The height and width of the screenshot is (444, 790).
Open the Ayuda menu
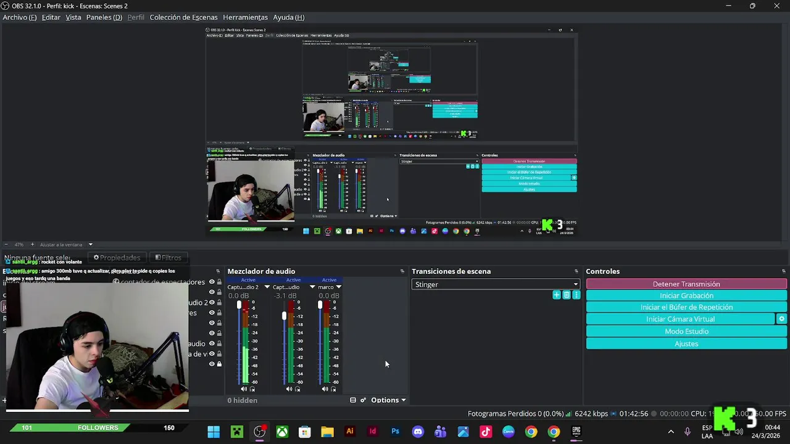pos(288,17)
